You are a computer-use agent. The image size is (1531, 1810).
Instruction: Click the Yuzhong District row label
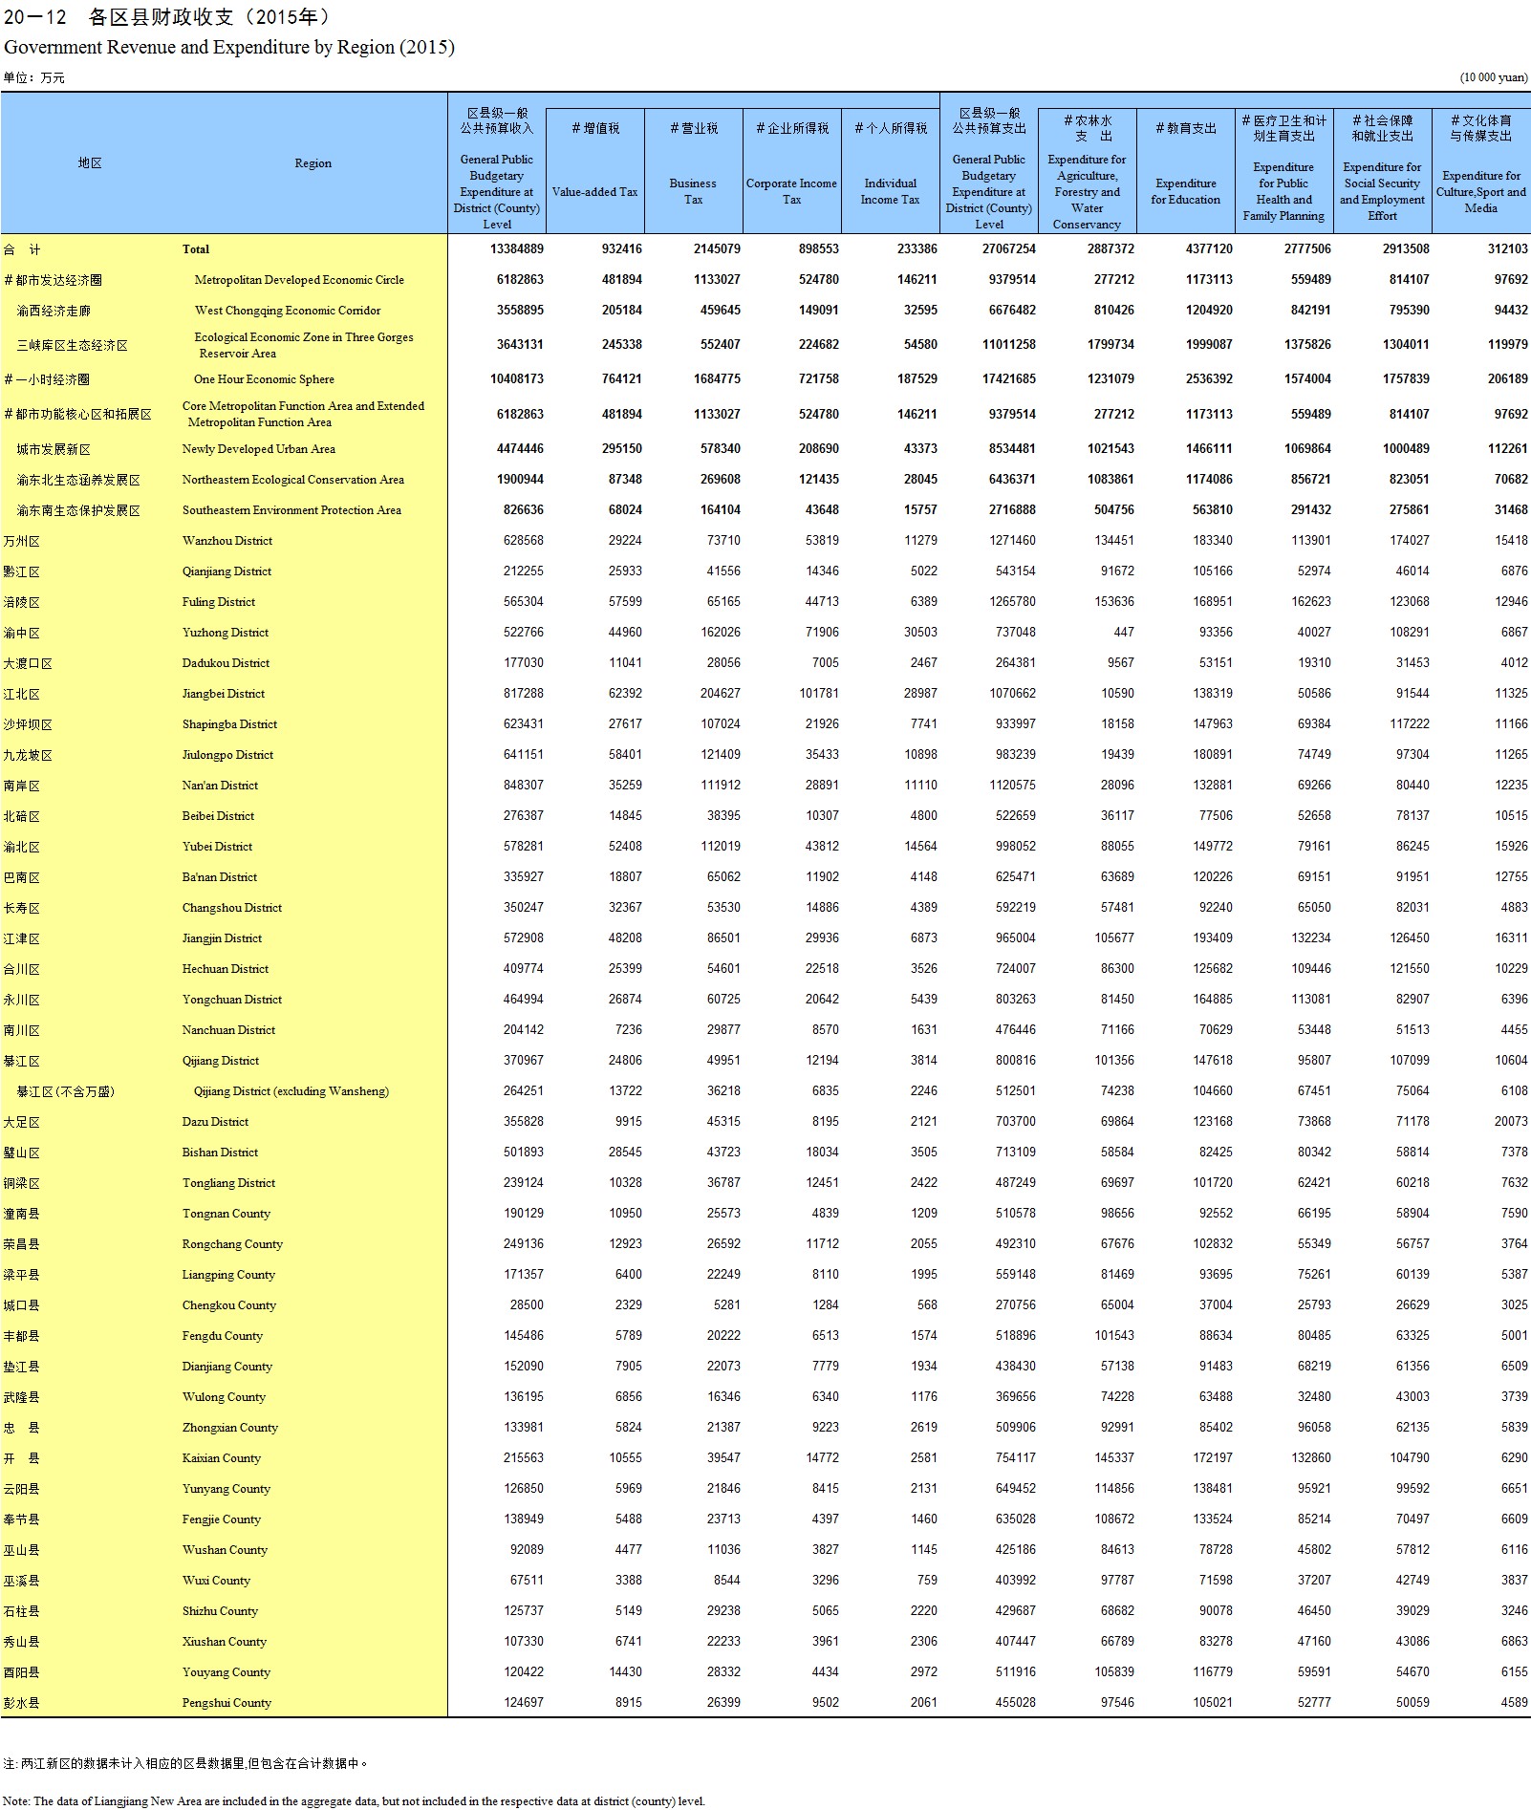click(x=226, y=633)
